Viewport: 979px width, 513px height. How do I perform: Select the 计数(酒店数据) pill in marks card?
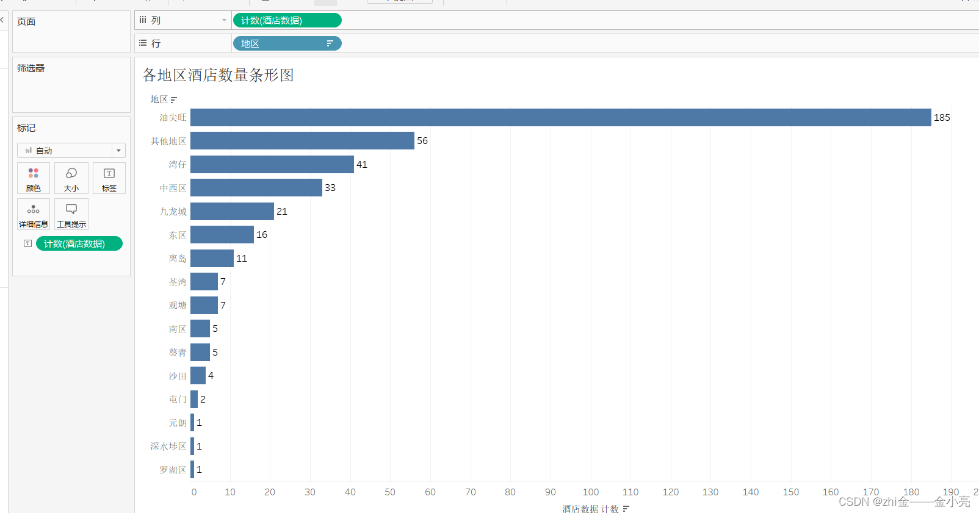point(79,243)
